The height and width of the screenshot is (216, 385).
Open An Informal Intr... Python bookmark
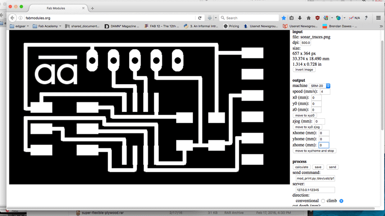201,26
